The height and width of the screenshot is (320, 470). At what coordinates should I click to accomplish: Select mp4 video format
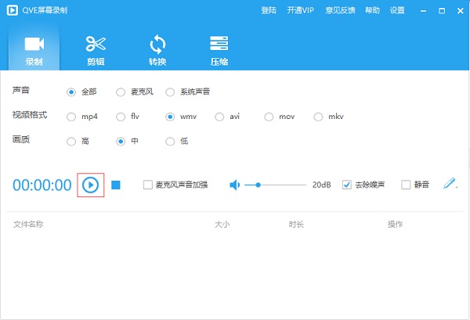click(72, 117)
